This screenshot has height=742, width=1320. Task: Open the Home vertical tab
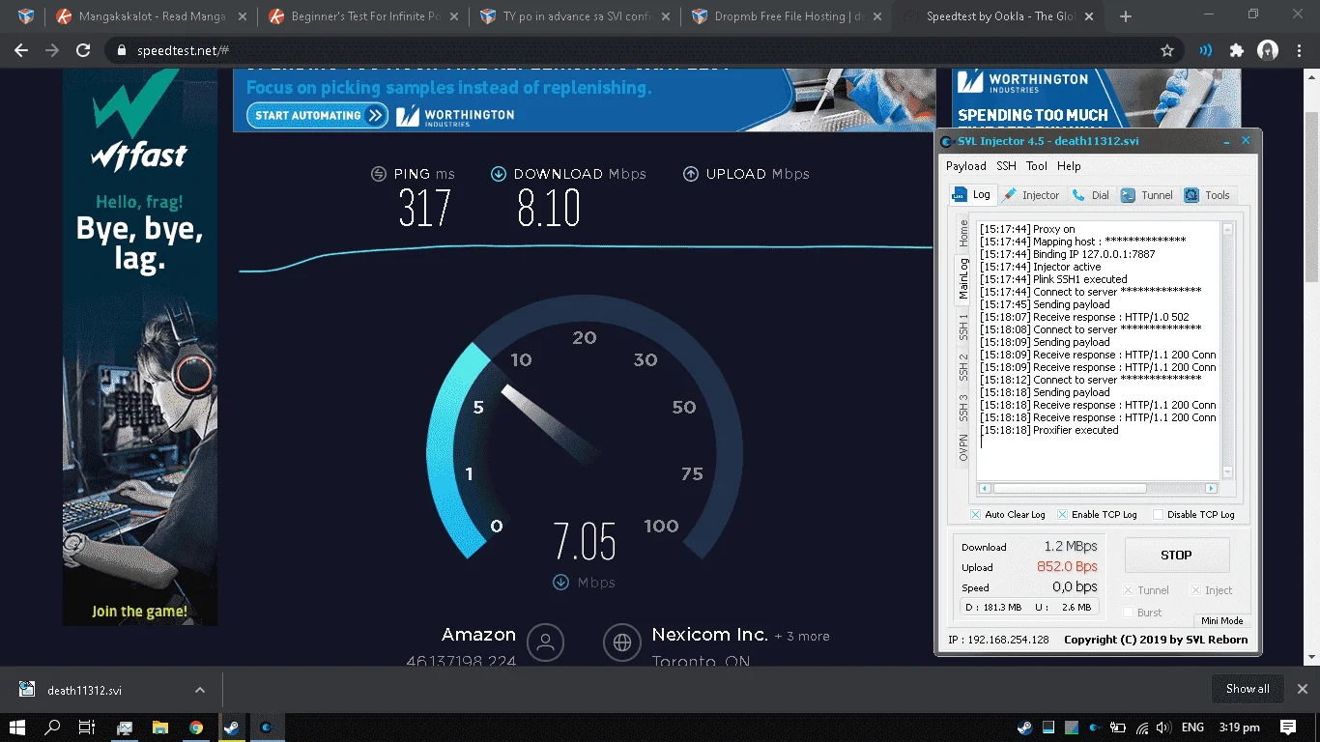(x=963, y=234)
